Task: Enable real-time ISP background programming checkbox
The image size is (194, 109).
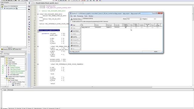Action: tap(71, 21)
